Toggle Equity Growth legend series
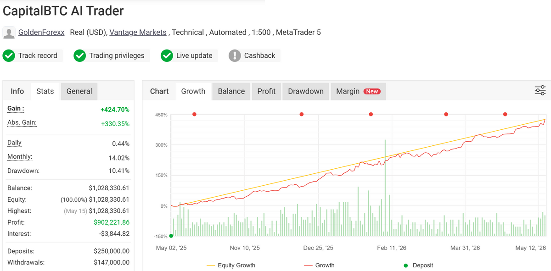 pos(231,265)
